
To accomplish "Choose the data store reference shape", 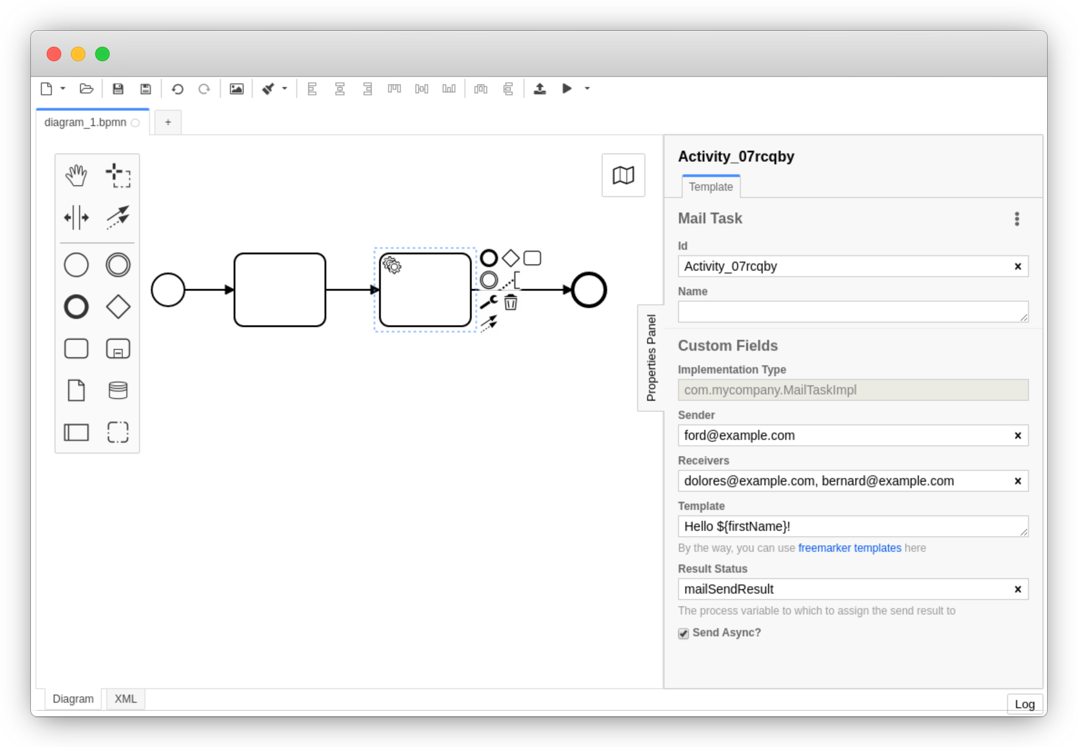I will pyautogui.click(x=118, y=390).
